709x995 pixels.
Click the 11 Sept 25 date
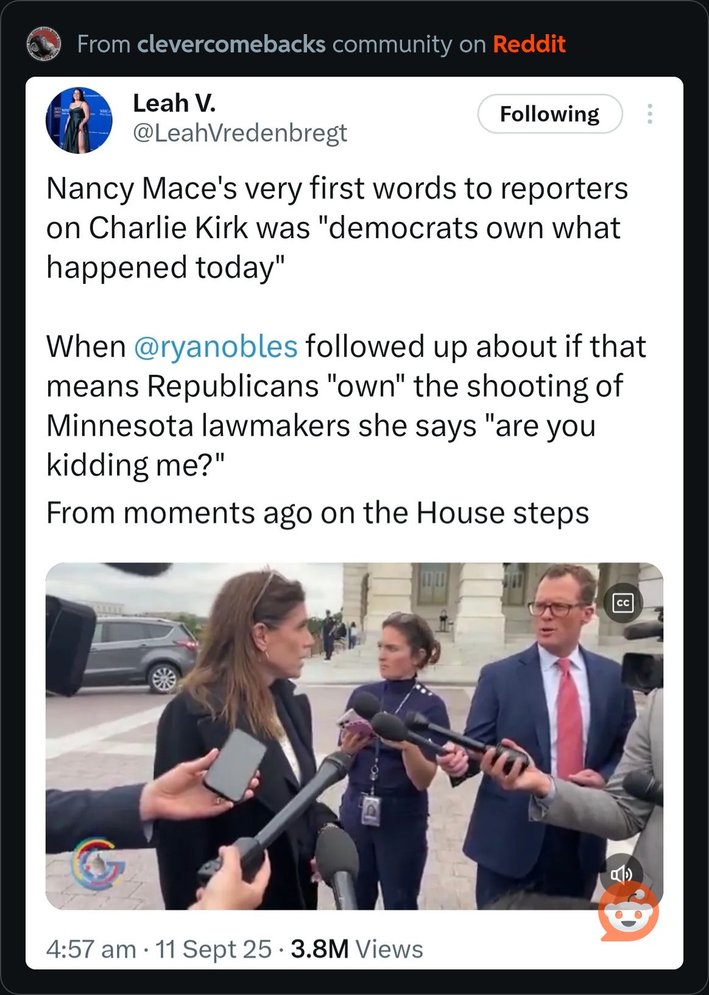[x=213, y=949]
